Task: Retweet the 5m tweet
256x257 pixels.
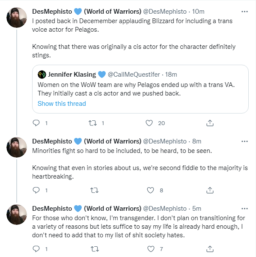Action: (95, 249)
